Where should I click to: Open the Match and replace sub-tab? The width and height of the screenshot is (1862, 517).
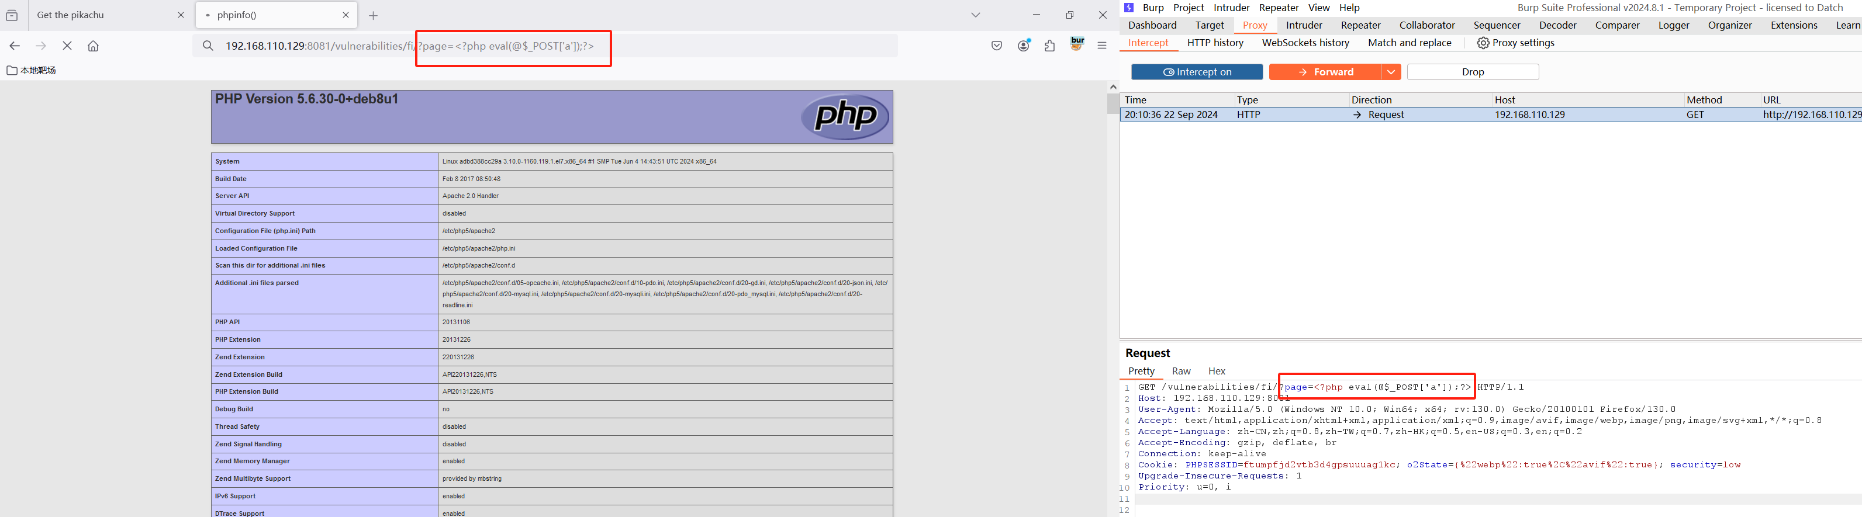point(1410,43)
